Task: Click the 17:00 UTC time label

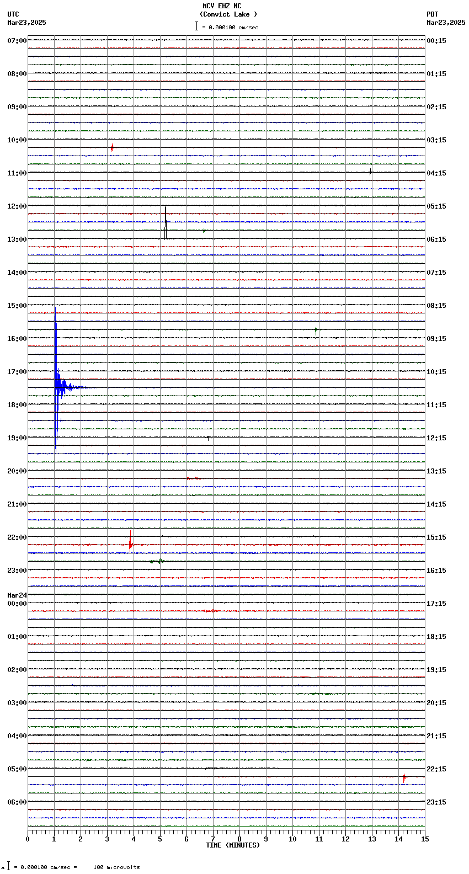Action: click(x=17, y=372)
